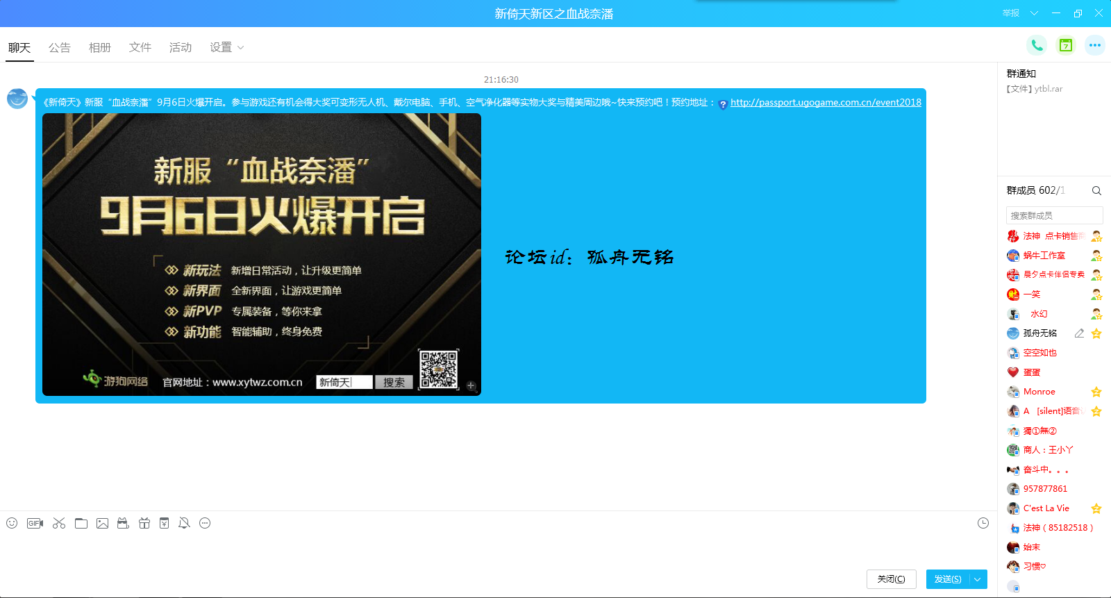This screenshot has width=1111, height=598.
Task: Open the ytbl.rar file notice
Action: tap(1035, 89)
